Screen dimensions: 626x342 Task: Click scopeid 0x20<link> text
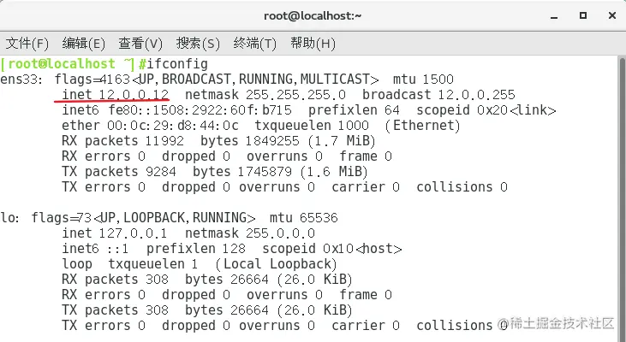tap(486, 110)
